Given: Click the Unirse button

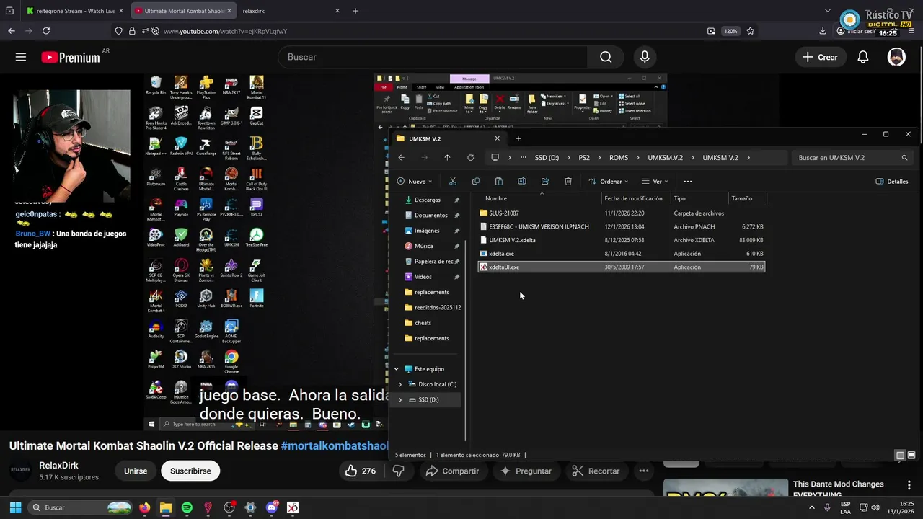Looking at the screenshot, I should (136, 471).
